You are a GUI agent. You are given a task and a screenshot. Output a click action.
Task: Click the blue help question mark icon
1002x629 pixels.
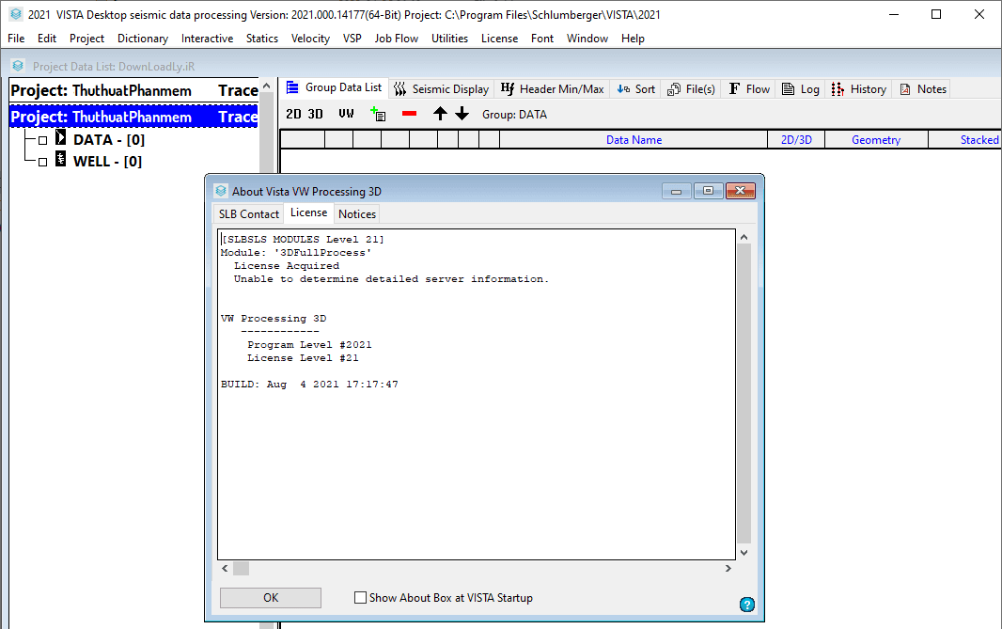pyautogui.click(x=747, y=605)
